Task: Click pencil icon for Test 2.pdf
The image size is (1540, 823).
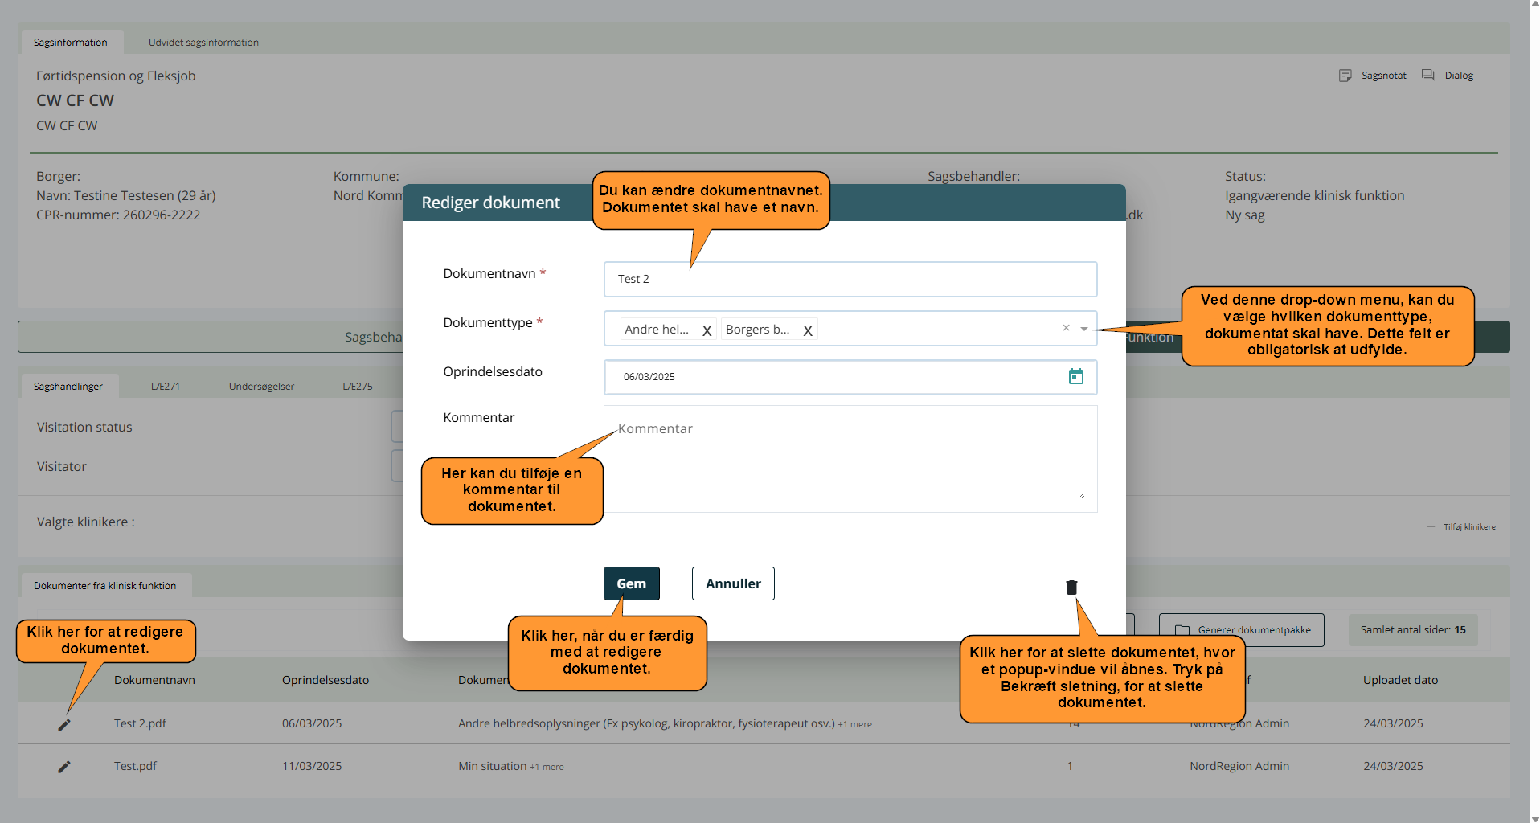Action: pyautogui.click(x=64, y=724)
